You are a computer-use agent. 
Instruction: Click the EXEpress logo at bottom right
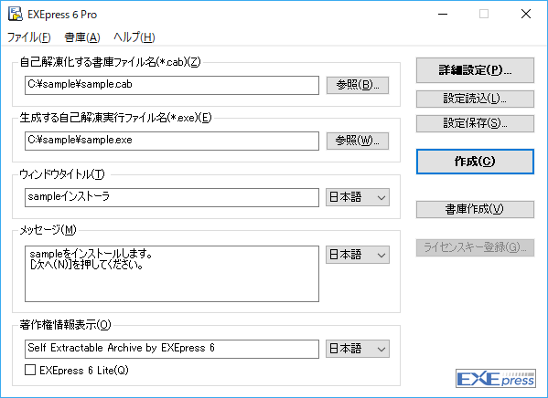[496, 379]
